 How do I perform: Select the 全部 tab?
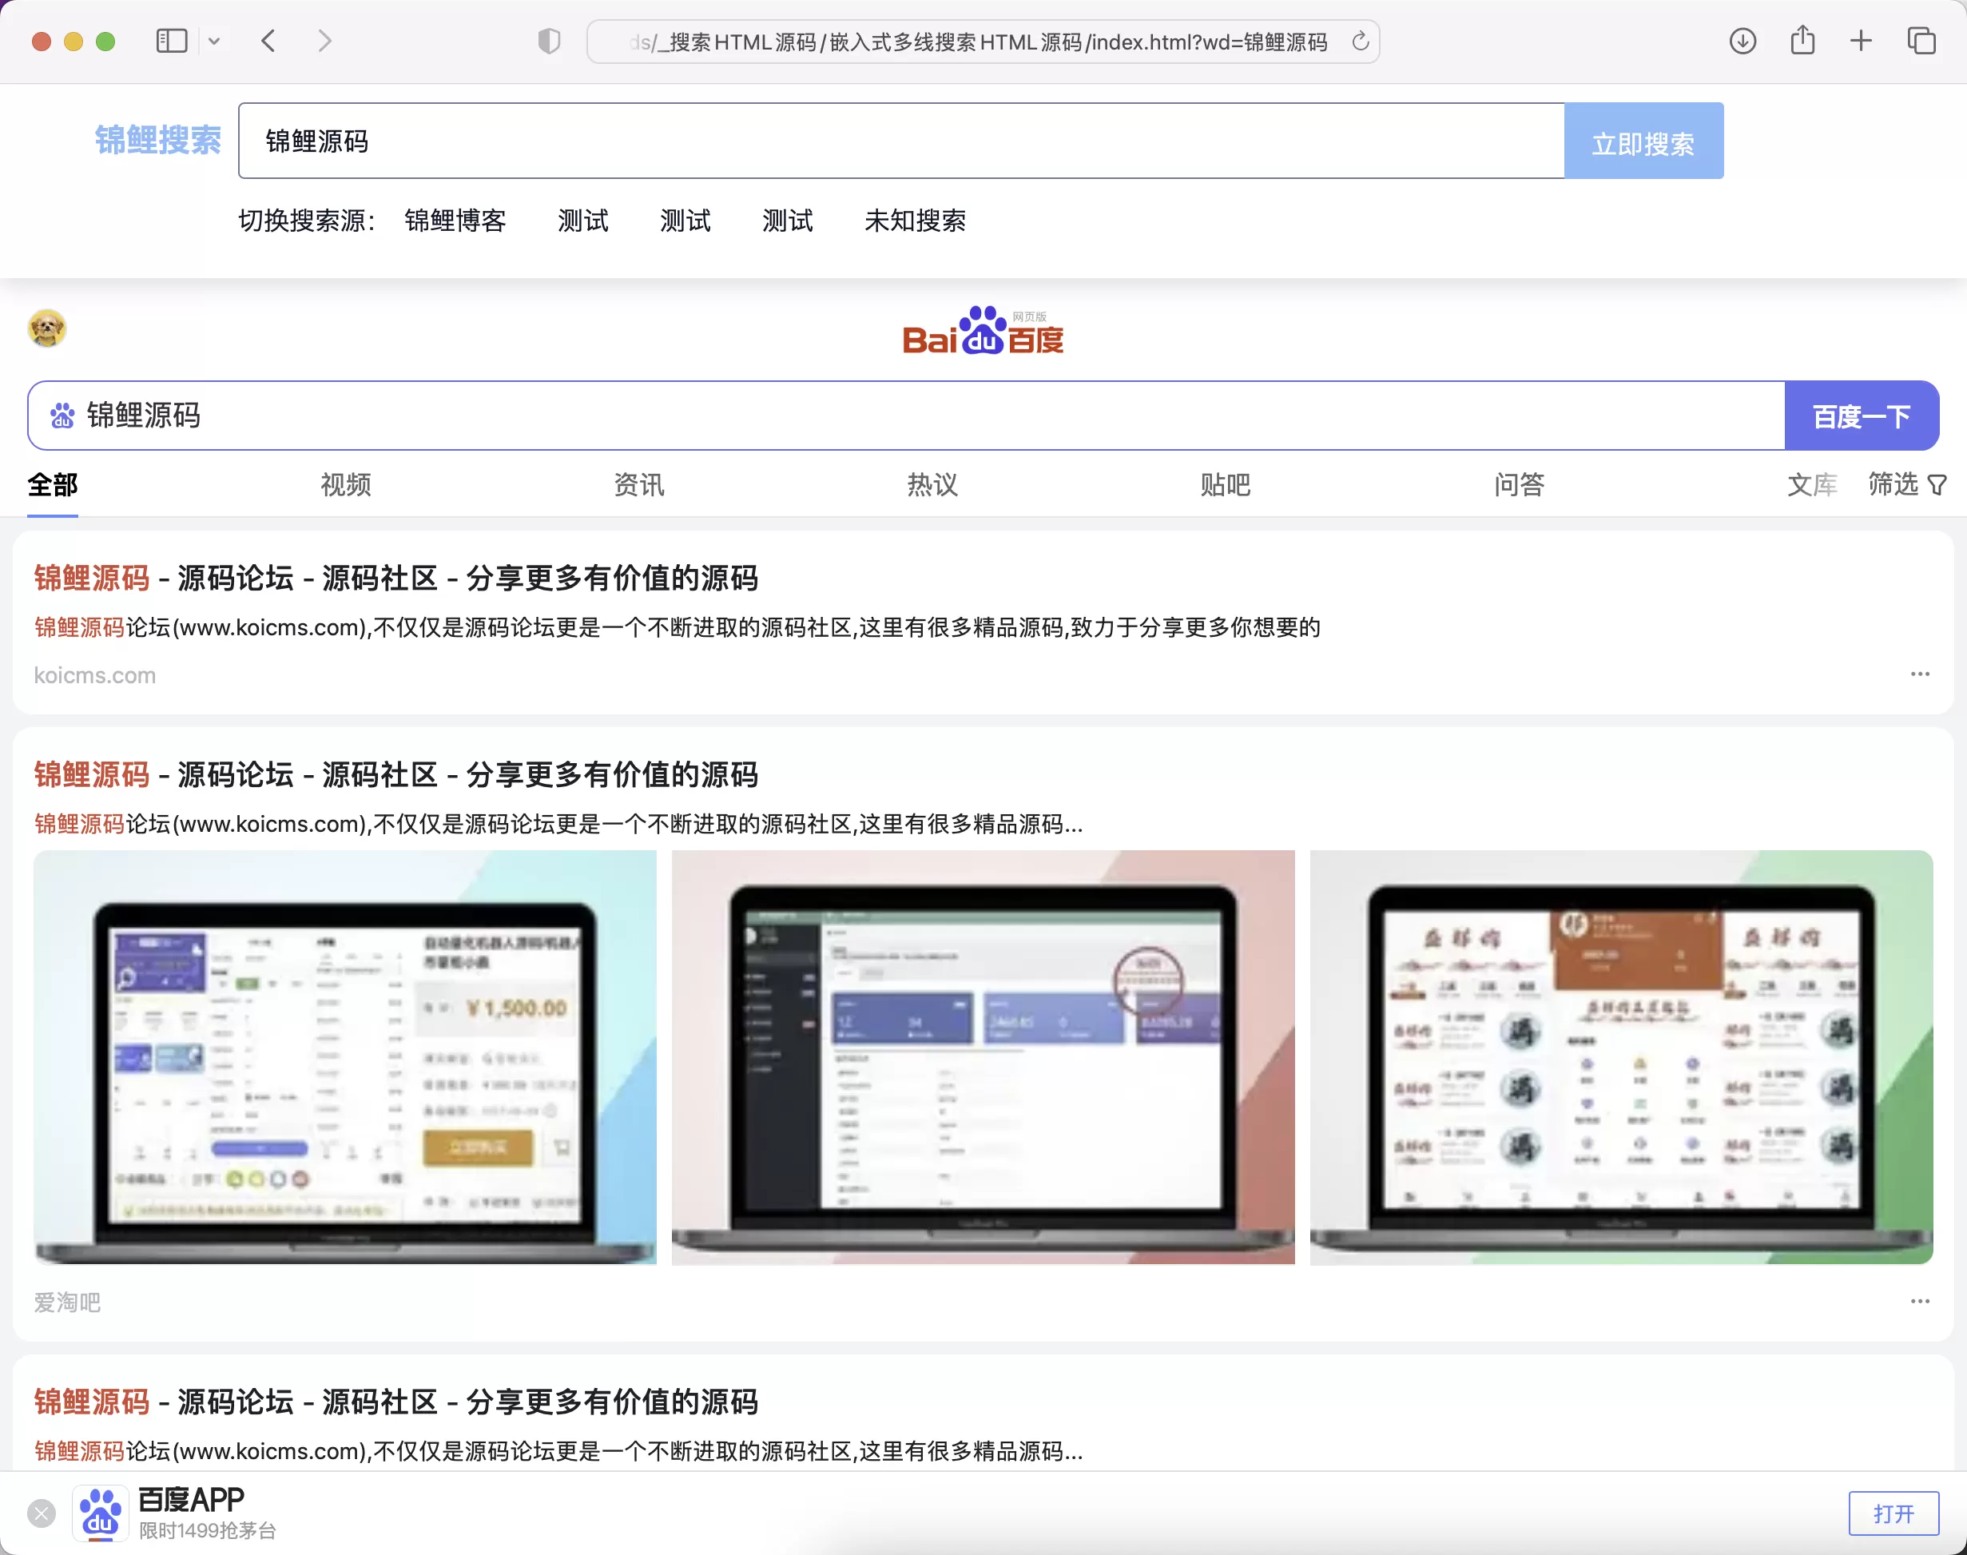(x=53, y=484)
